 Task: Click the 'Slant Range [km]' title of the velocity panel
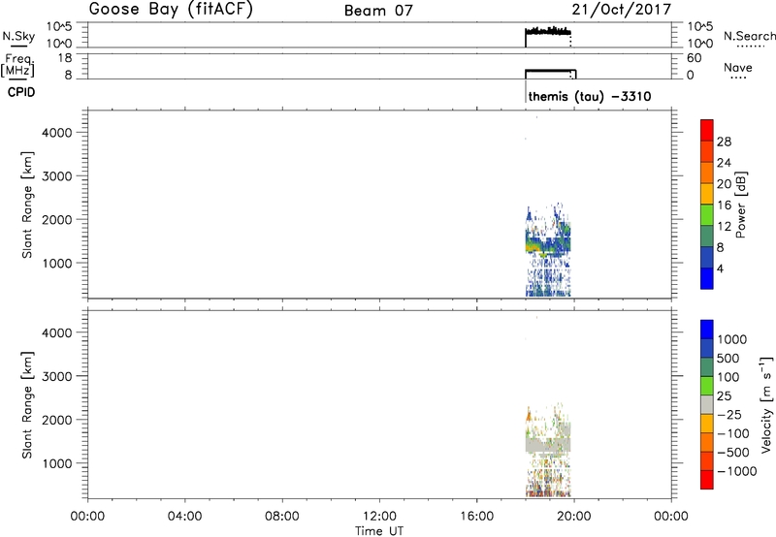27,405
